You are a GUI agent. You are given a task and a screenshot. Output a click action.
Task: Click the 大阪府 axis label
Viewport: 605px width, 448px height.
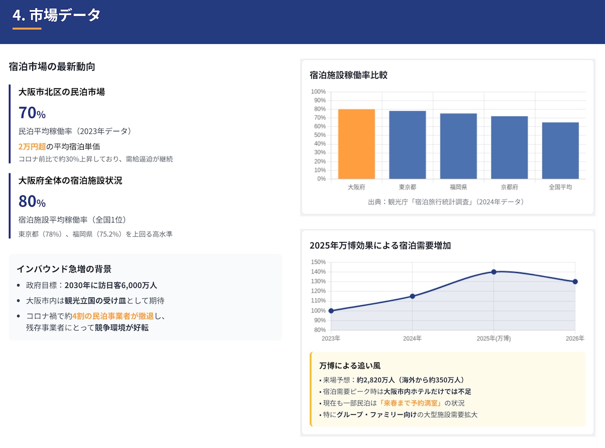tap(357, 187)
